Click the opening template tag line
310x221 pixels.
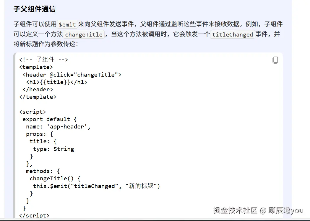coord(36,67)
